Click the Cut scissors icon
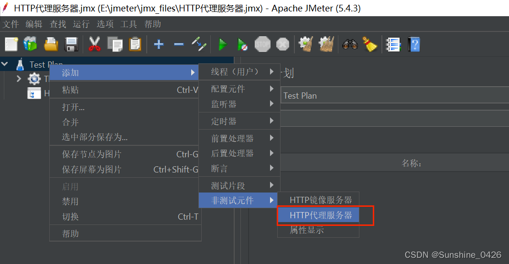Viewport: 509px width, 264px height. click(x=95, y=44)
